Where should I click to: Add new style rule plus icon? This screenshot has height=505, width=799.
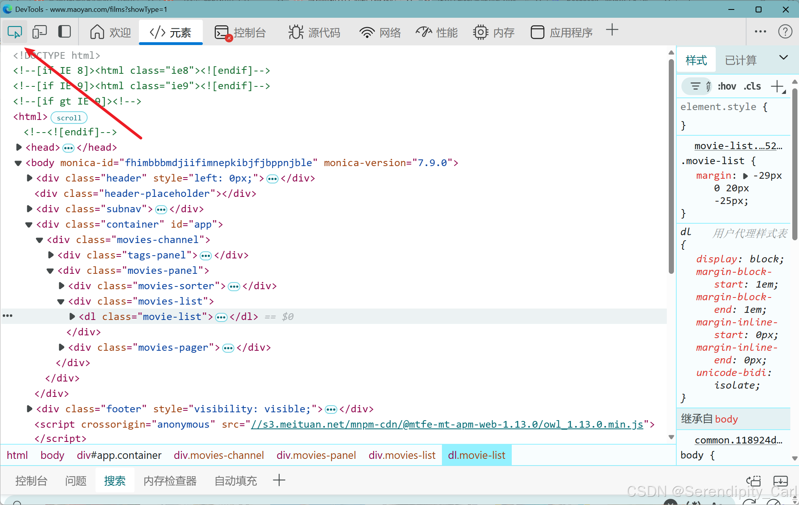pyautogui.click(x=777, y=86)
